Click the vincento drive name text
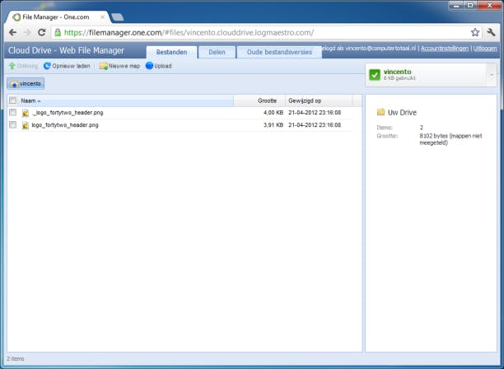This screenshot has height=369, width=504. (397, 72)
